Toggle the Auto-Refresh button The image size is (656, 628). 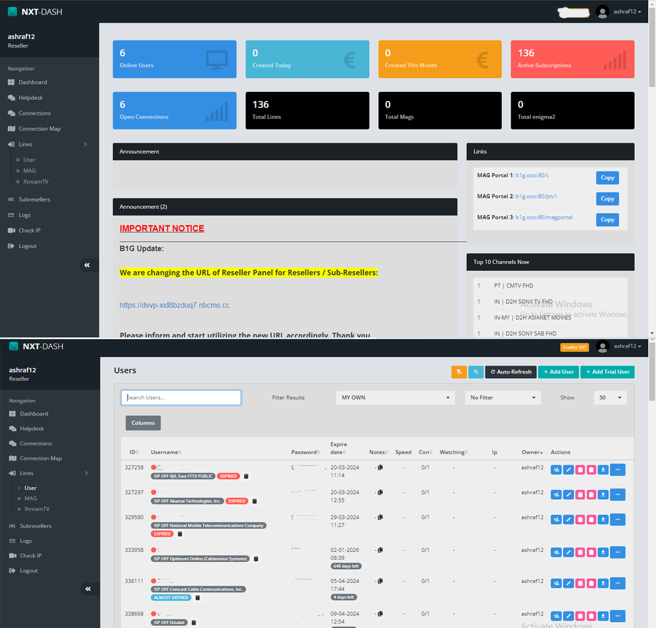click(x=511, y=372)
